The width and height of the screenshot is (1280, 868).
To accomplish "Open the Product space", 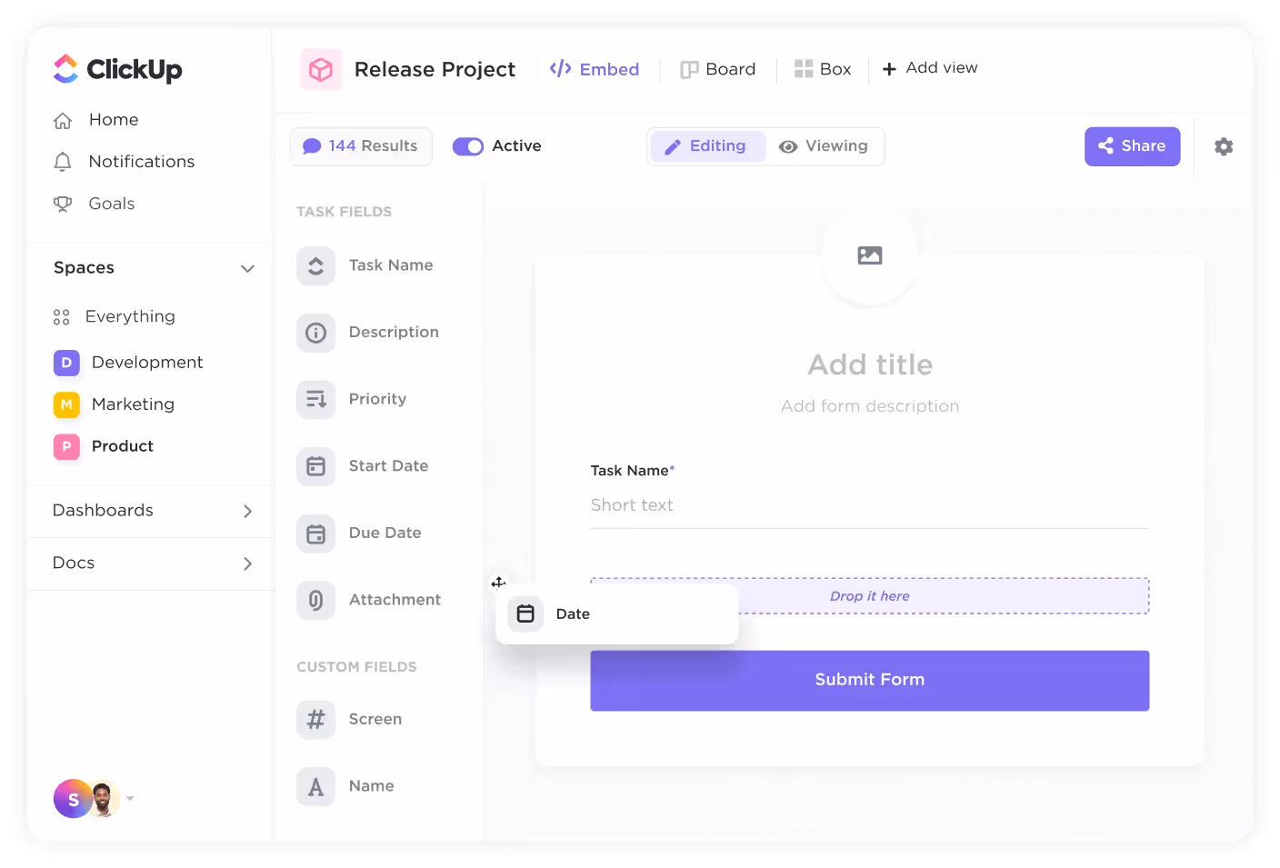I will click(123, 445).
